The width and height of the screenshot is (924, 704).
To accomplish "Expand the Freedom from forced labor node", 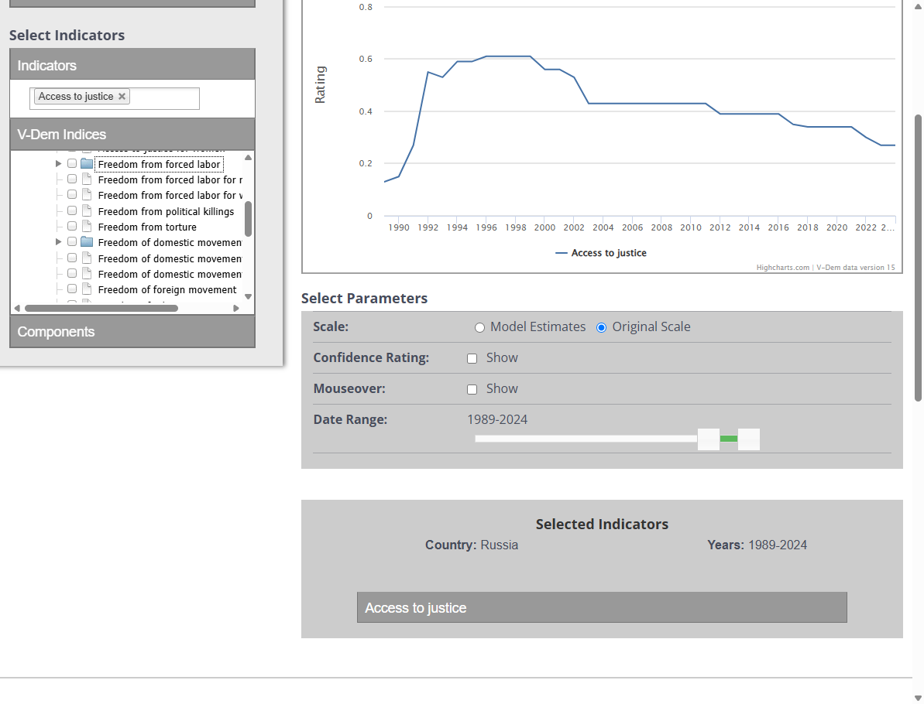I will click(x=58, y=164).
